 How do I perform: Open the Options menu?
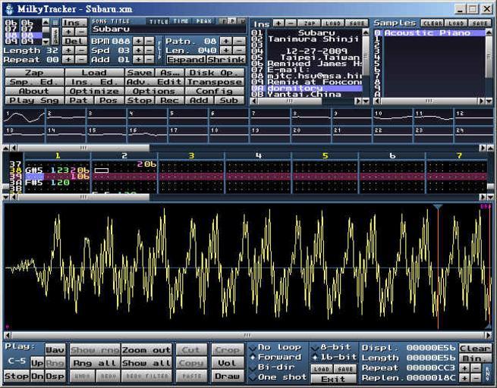(154, 91)
